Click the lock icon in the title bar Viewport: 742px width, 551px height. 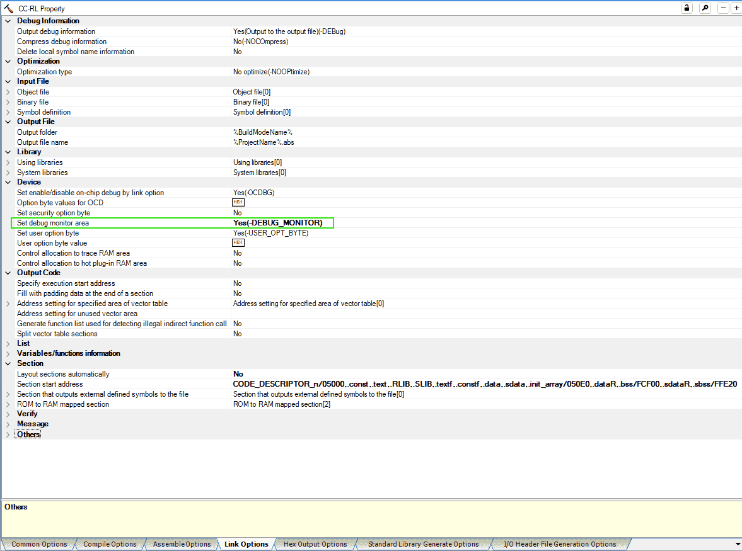tap(686, 8)
